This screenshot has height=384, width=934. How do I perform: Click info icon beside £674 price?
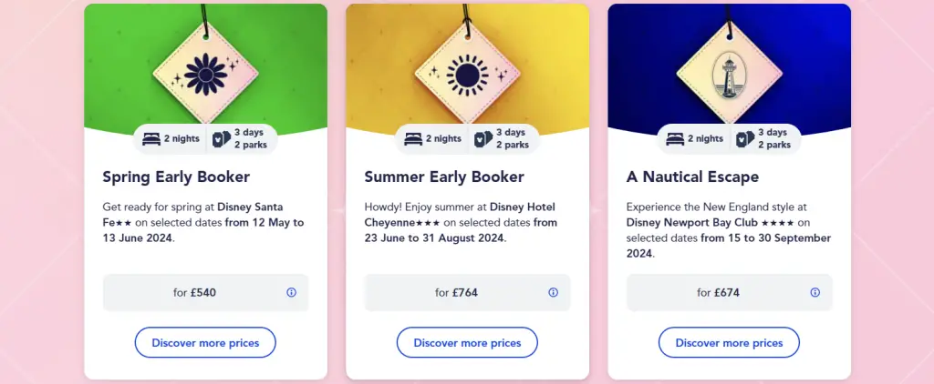click(815, 292)
